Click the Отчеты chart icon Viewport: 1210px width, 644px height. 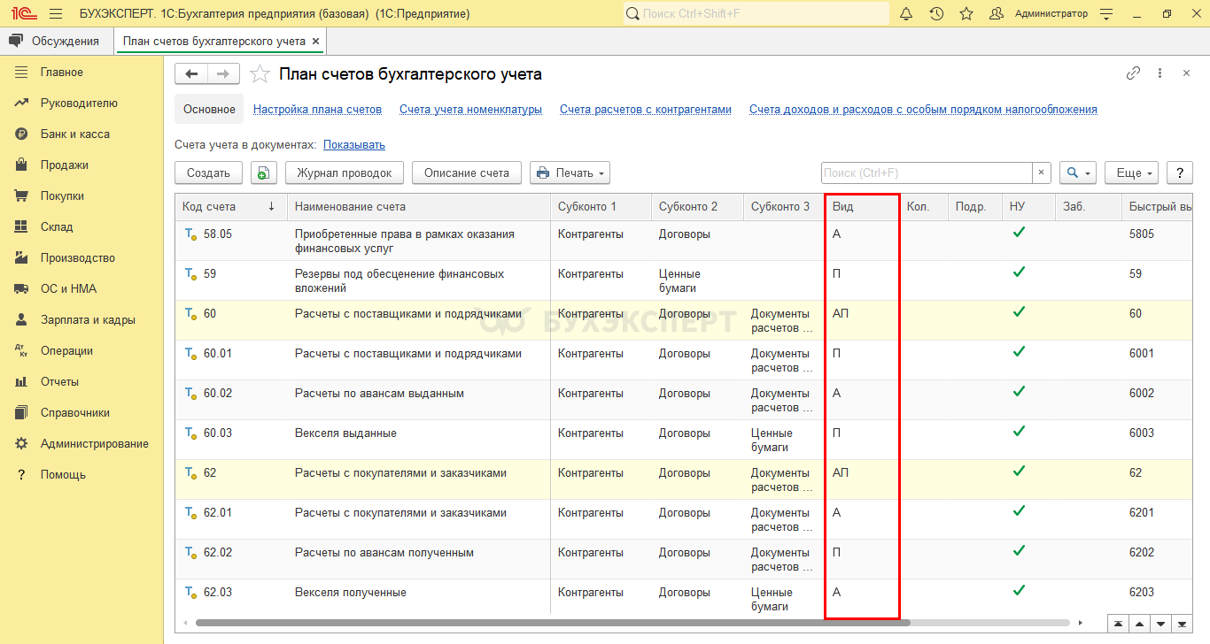coord(22,381)
